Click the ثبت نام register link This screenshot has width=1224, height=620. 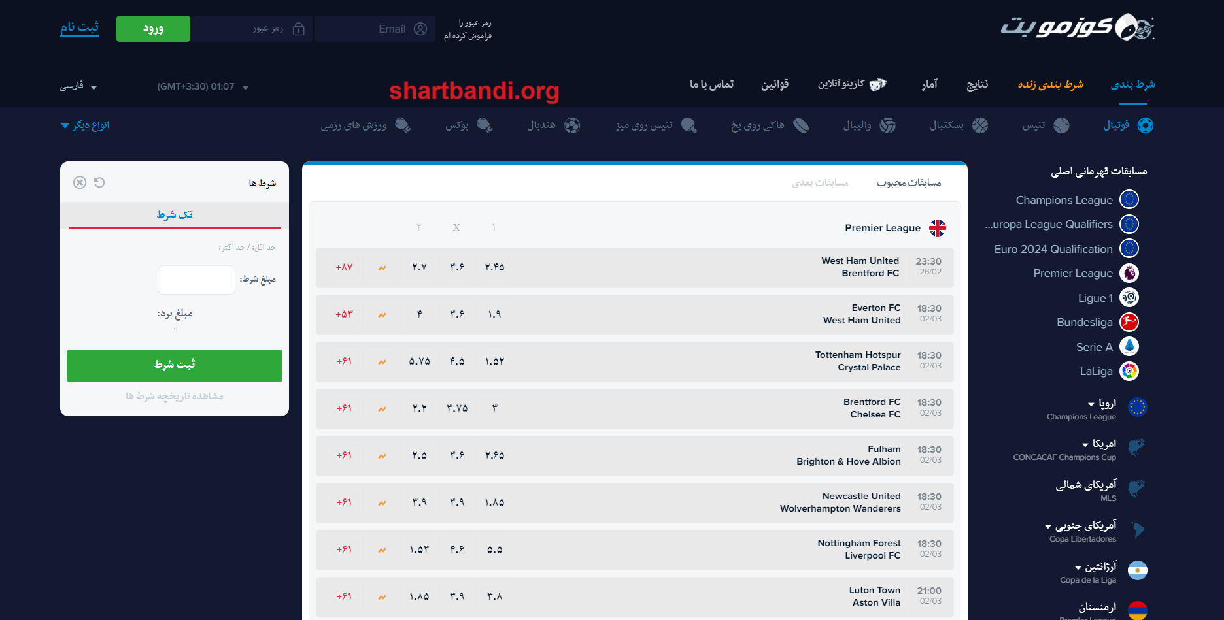coord(80,27)
